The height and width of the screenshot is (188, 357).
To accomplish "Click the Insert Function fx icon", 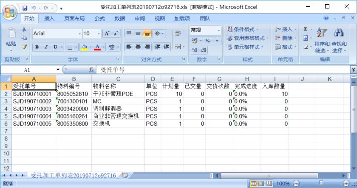I will (x=91, y=69).
